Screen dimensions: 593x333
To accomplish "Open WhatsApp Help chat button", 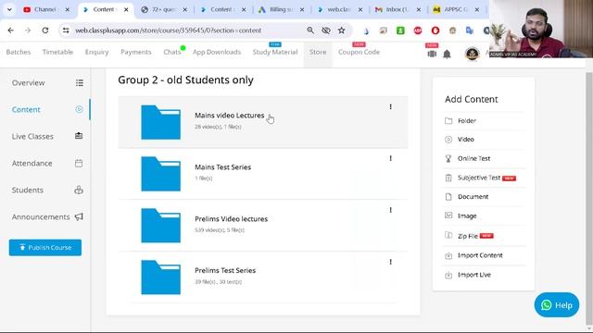I will click(x=556, y=305).
